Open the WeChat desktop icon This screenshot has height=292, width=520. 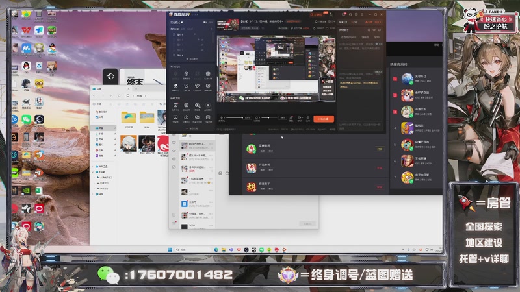coord(26,119)
